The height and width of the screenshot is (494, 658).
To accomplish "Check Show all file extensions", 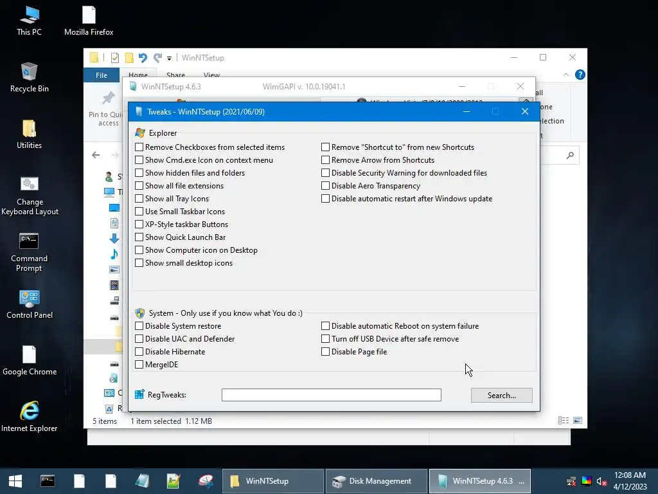I will [139, 186].
